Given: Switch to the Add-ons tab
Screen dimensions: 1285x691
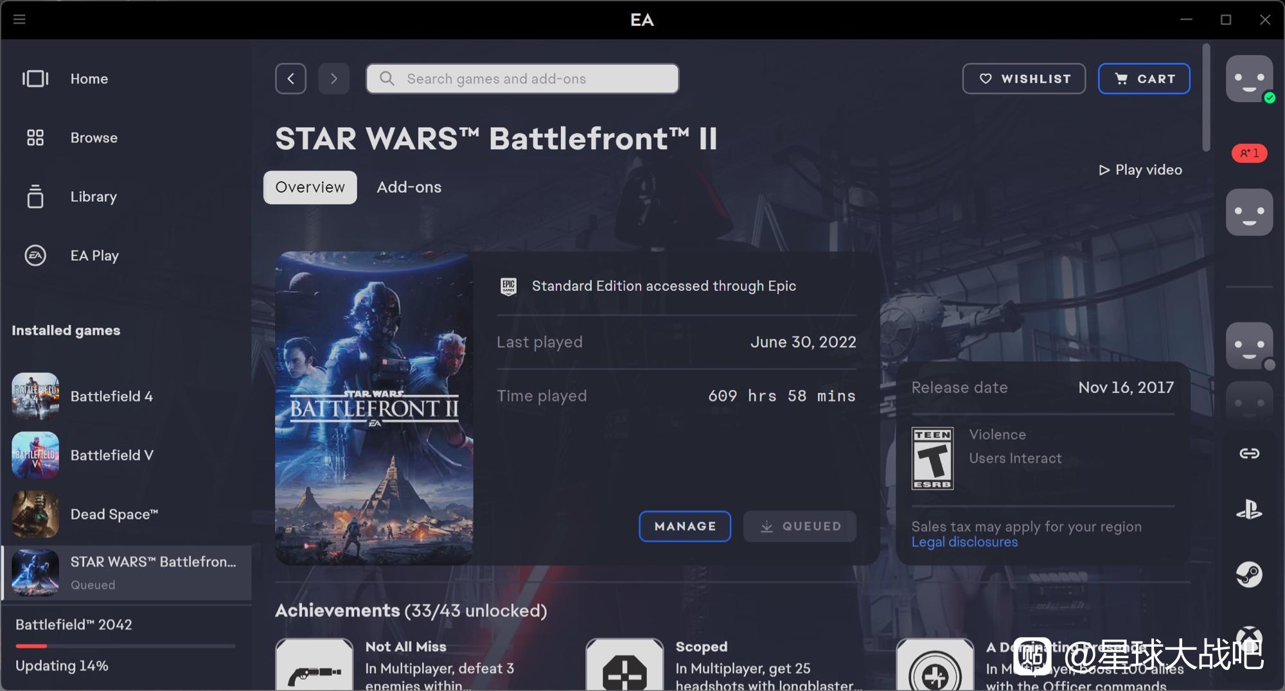Looking at the screenshot, I should [409, 187].
